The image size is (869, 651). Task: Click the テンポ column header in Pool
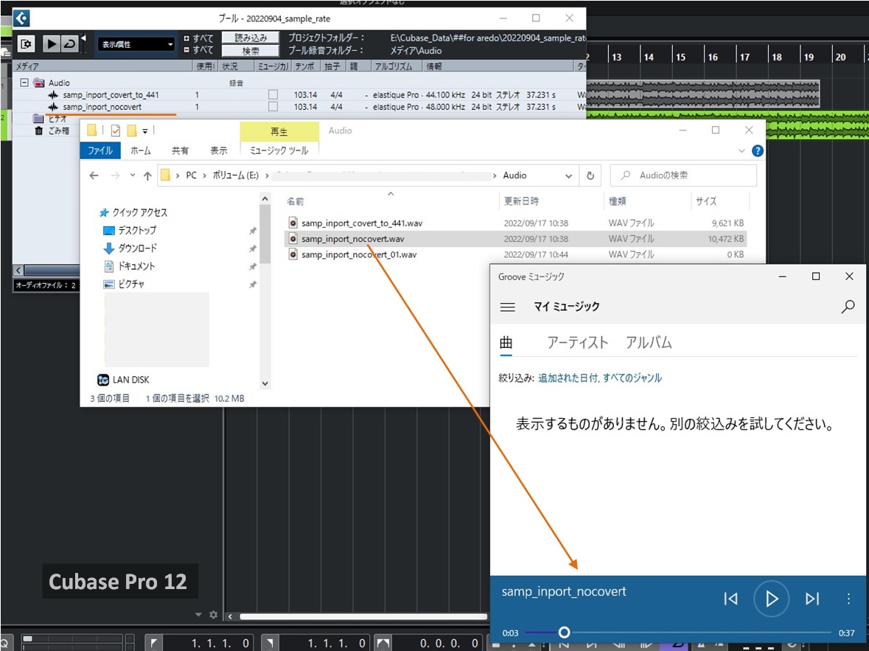coord(307,66)
